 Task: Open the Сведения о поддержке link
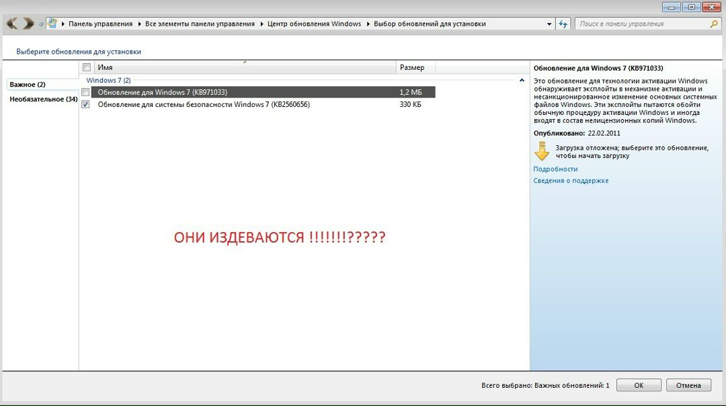pyautogui.click(x=571, y=181)
